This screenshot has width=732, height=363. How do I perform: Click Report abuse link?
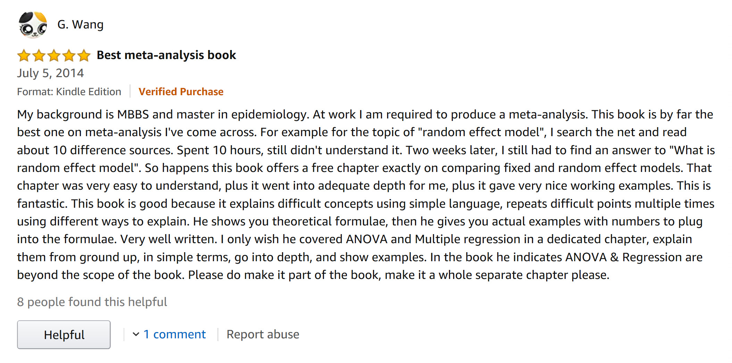[x=263, y=334]
